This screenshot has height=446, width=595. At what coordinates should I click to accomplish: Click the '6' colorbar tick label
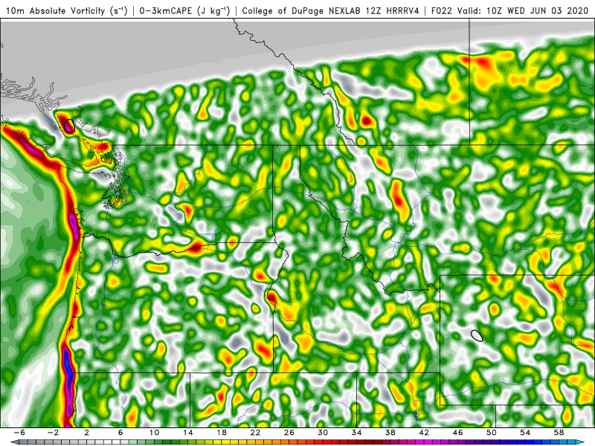(x=120, y=433)
